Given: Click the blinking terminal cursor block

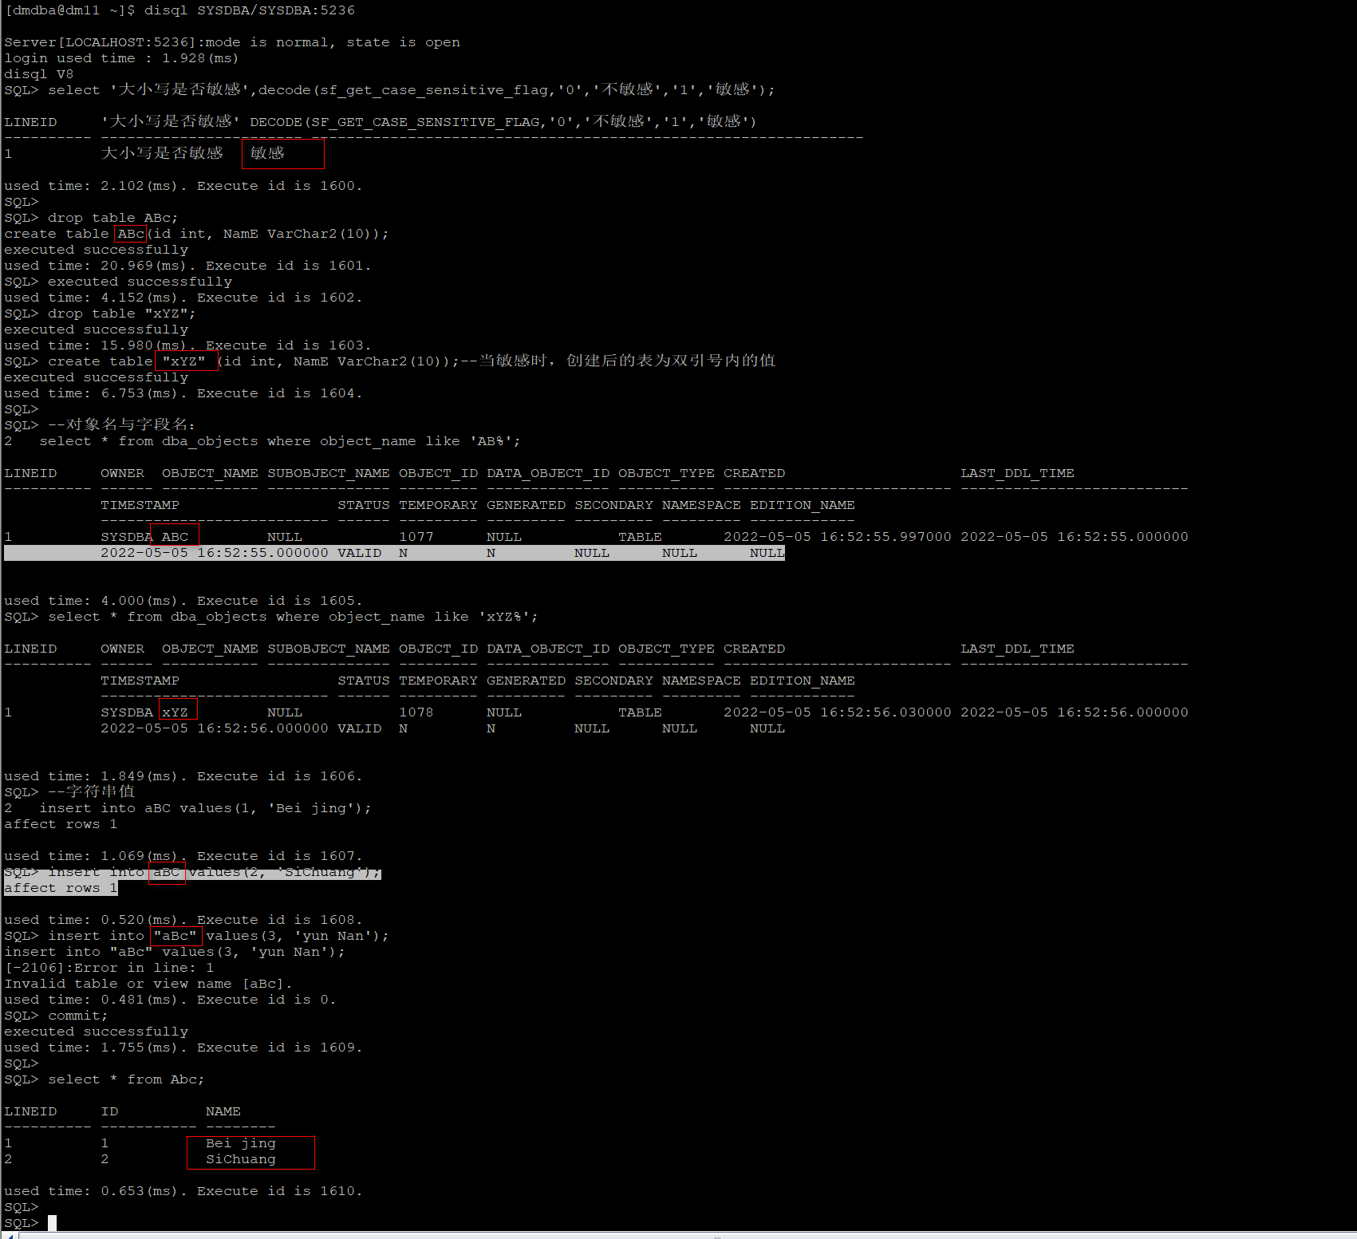Looking at the screenshot, I should point(53,1222).
